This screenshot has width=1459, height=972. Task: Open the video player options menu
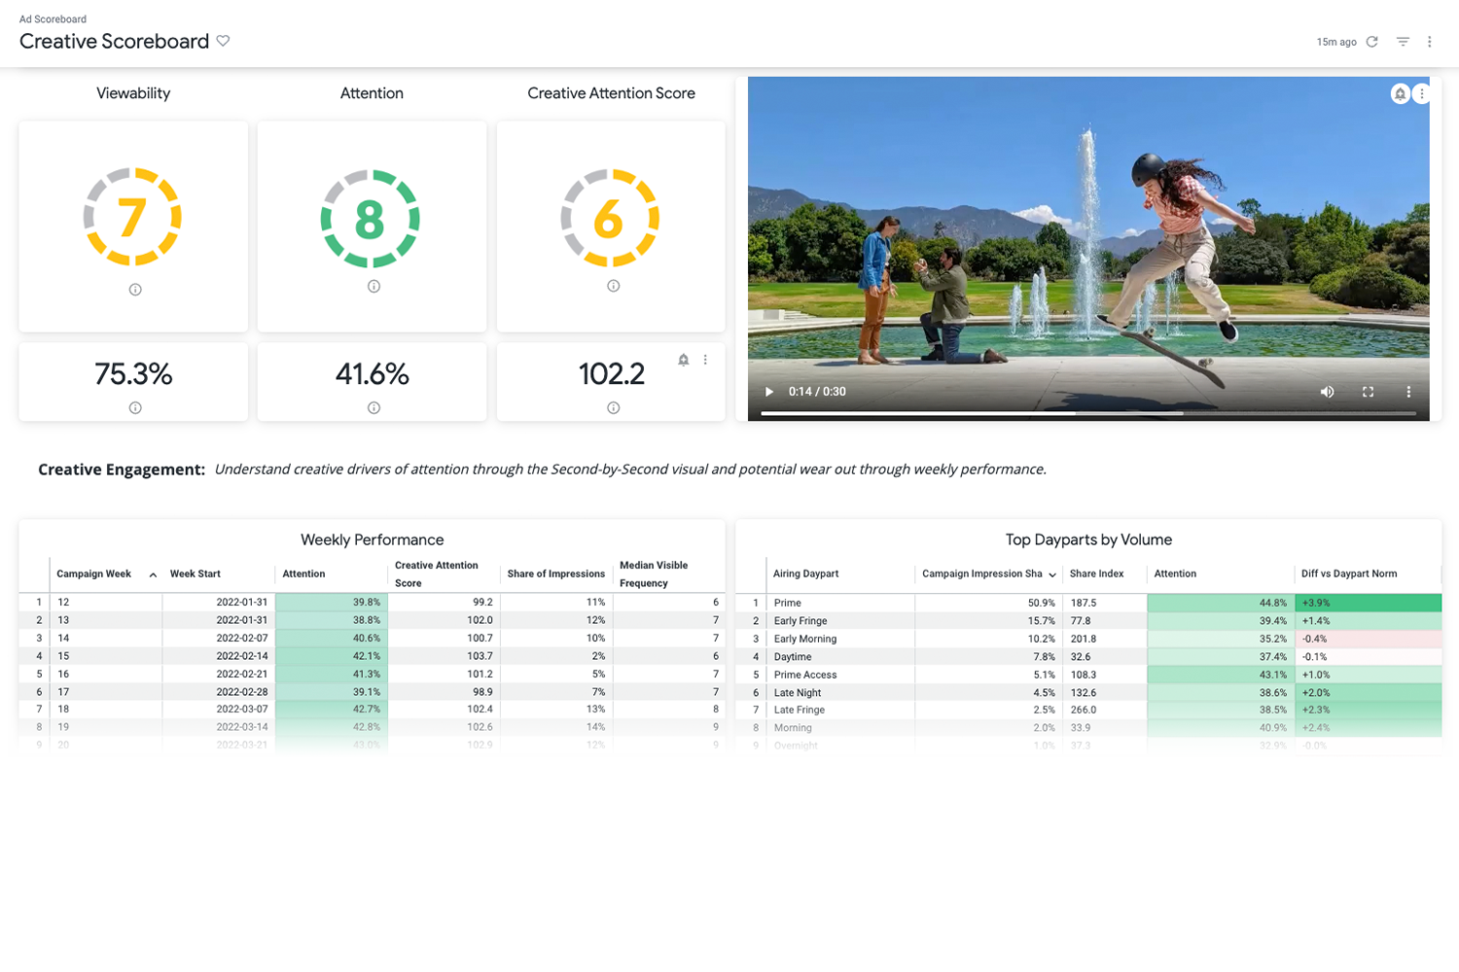1408,392
